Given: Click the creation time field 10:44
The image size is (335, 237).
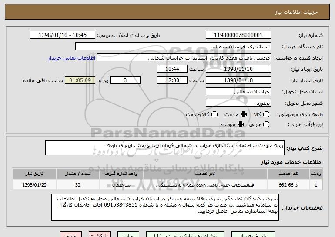Looking at the screenshot, I should click(x=172, y=69).
